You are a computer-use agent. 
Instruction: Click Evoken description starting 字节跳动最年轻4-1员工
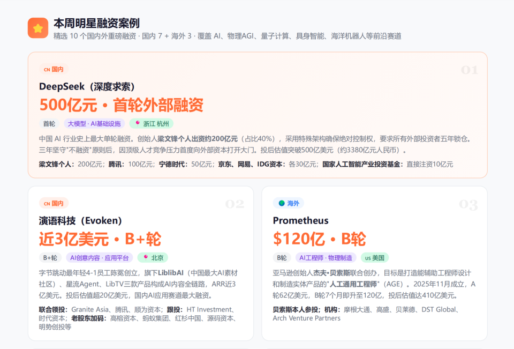tap(138, 284)
